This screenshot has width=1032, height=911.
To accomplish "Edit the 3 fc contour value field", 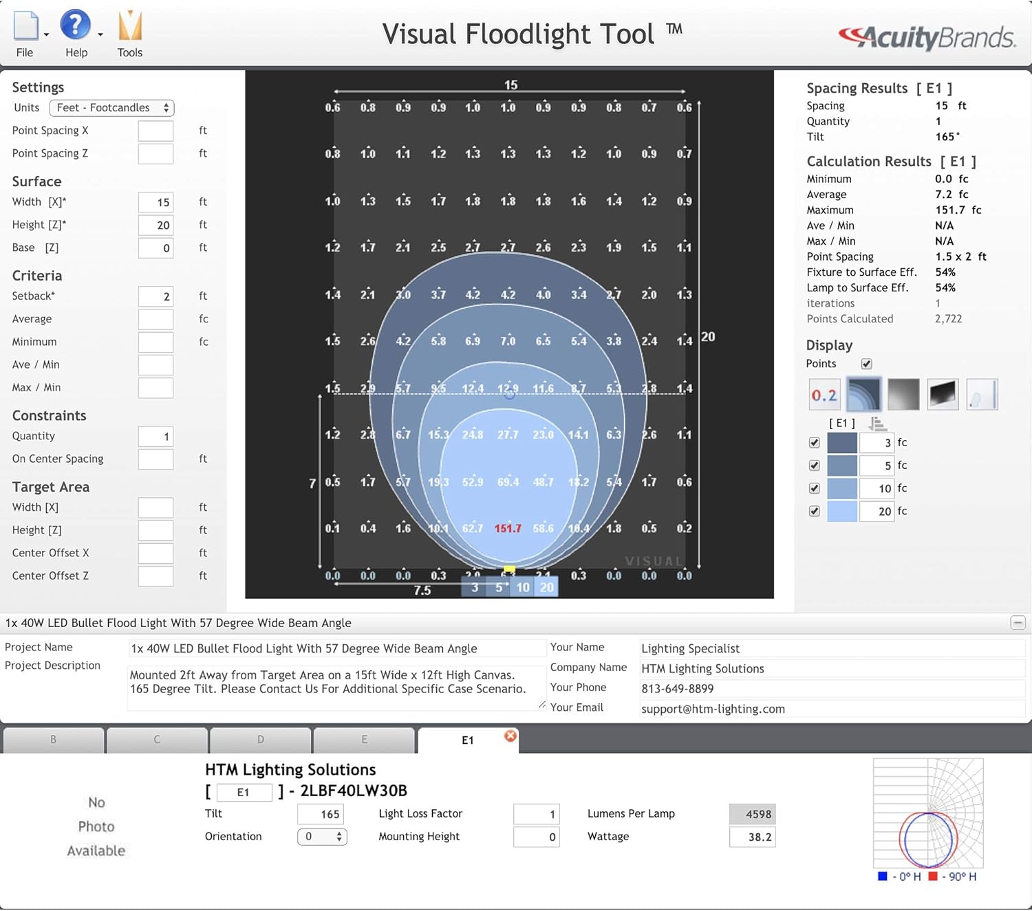I will (877, 443).
